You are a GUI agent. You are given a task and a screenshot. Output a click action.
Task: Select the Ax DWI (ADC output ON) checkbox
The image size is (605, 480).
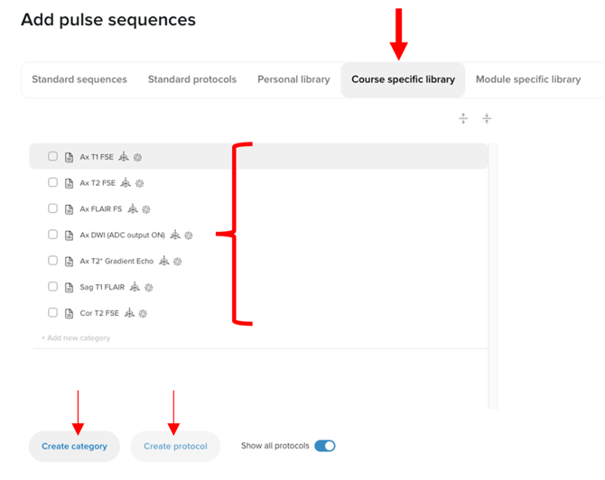[x=52, y=235]
